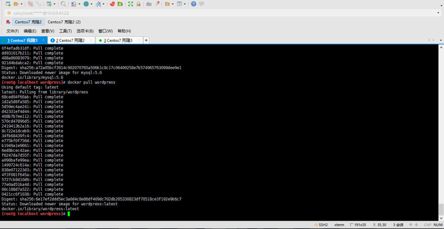Add a new tab with plus button
Screen dimensions: 444x229
(146, 40)
